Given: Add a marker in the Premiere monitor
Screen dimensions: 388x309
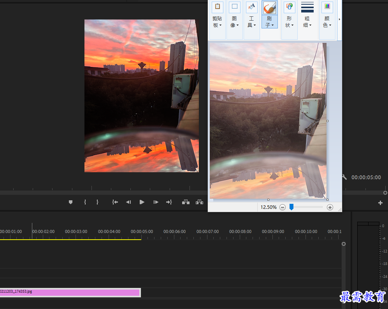Looking at the screenshot, I should [x=70, y=202].
